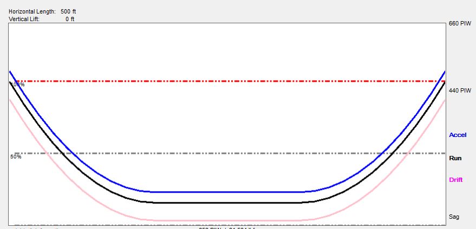
Task: Click the blue curve's top-right endpoint
Action: (x=444, y=72)
